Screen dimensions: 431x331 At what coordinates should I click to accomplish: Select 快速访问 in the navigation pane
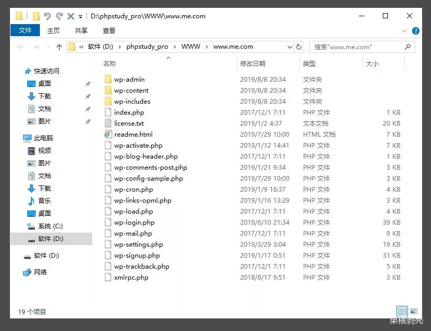coord(46,71)
